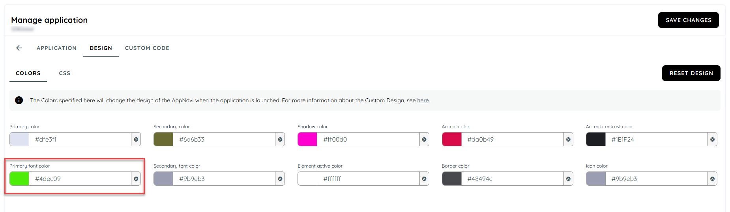Click the green Primary font color swatch
The width and height of the screenshot is (730, 212).
pyautogui.click(x=19, y=179)
